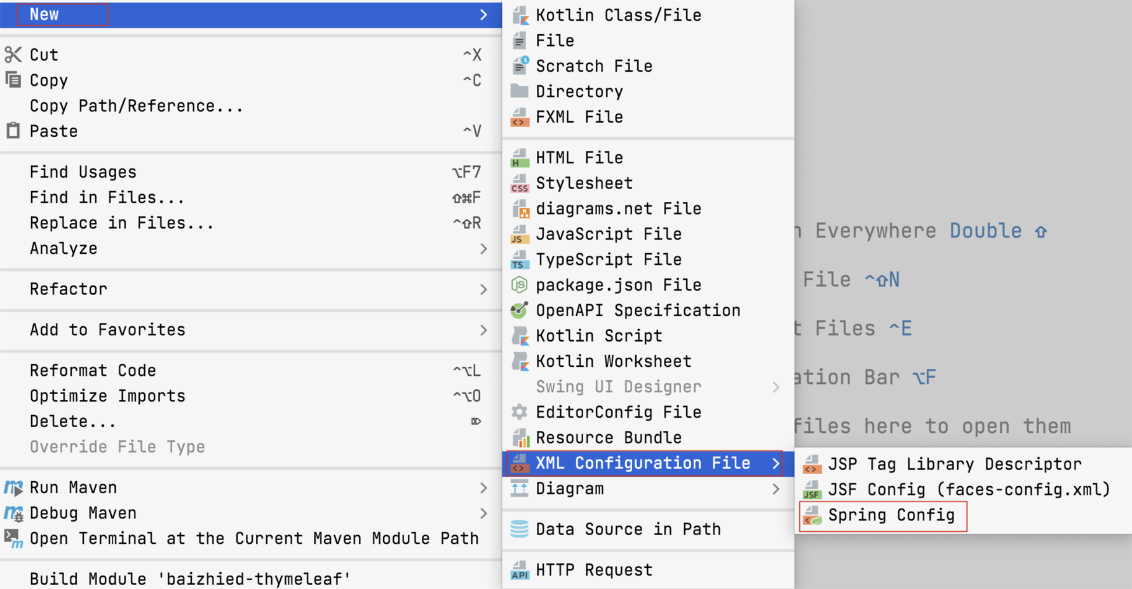Image resolution: width=1132 pixels, height=589 pixels.
Task: Expand Add to Favorites submenu arrow
Action: tap(483, 330)
